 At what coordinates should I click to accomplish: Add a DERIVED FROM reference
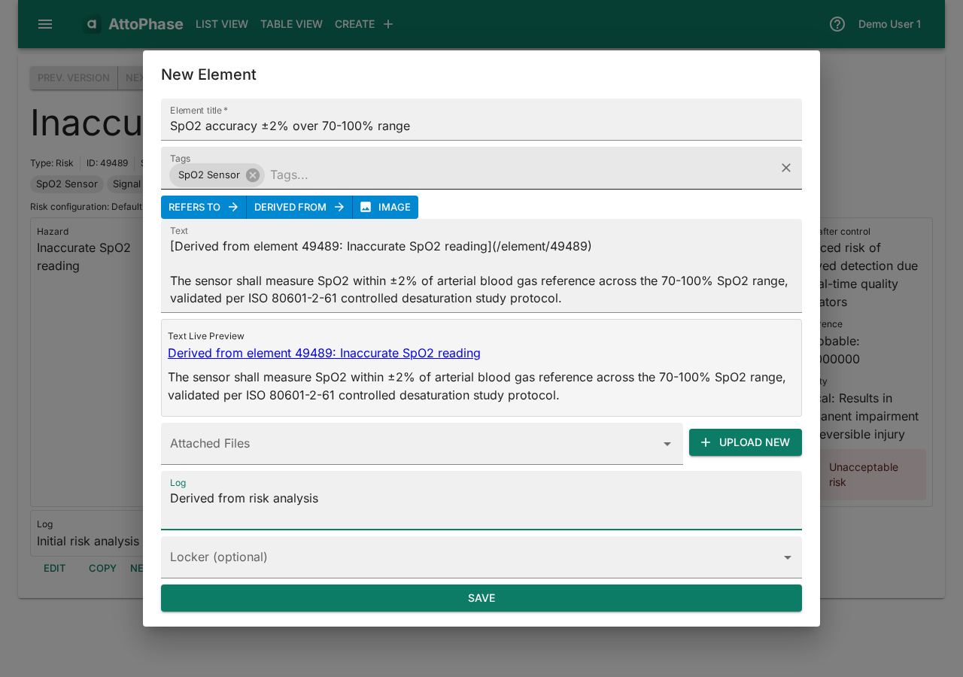pyautogui.click(x=299, y=207)
